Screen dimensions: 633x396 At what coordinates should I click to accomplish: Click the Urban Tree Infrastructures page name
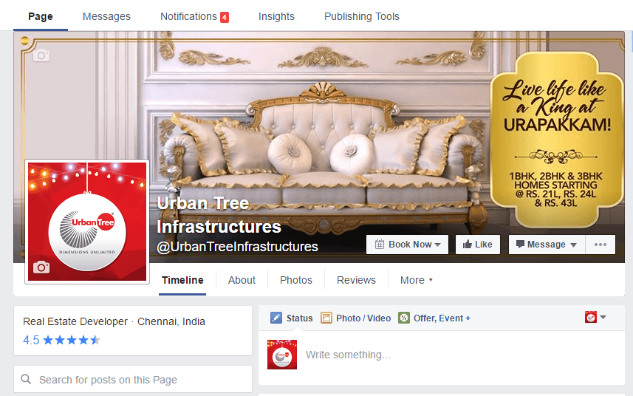coord(219,215)
